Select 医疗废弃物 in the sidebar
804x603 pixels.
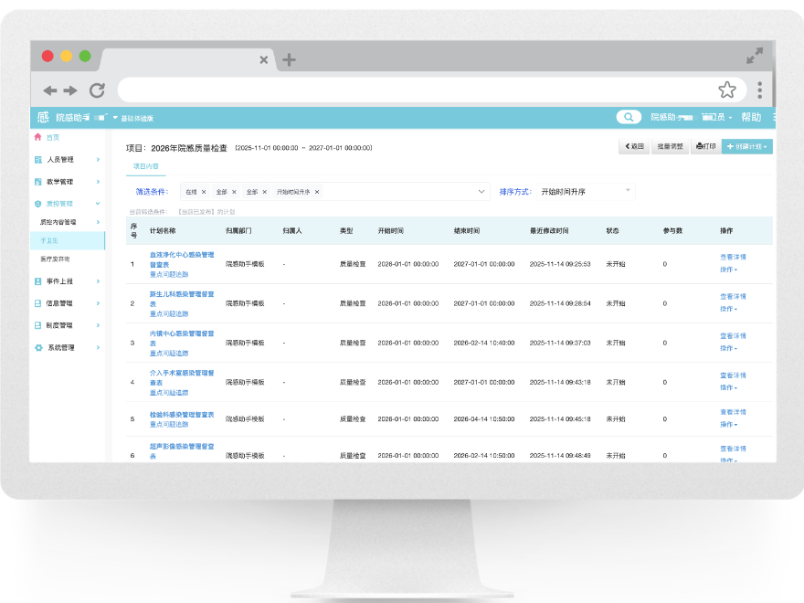coord(55,259)
